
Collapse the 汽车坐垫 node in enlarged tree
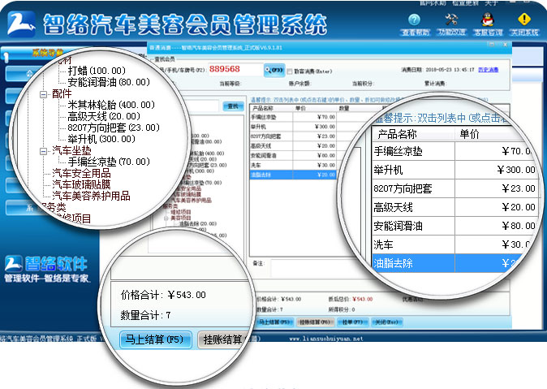click(43, 151)
